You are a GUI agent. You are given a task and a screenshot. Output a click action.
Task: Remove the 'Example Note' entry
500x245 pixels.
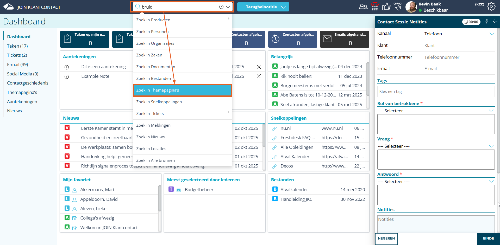(259, 76)
